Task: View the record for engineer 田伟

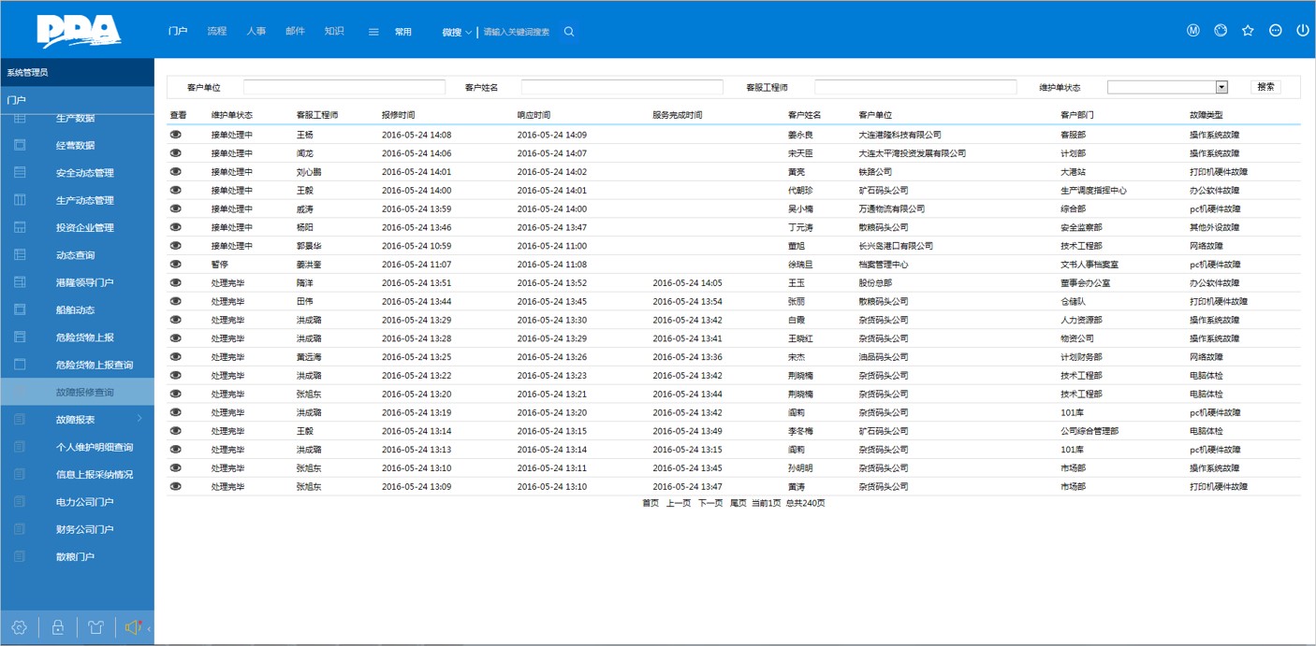Action: click(176, 301)
